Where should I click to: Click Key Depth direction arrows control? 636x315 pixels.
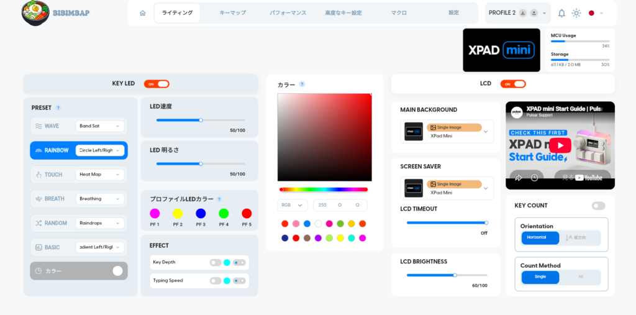tap(239, 263)
